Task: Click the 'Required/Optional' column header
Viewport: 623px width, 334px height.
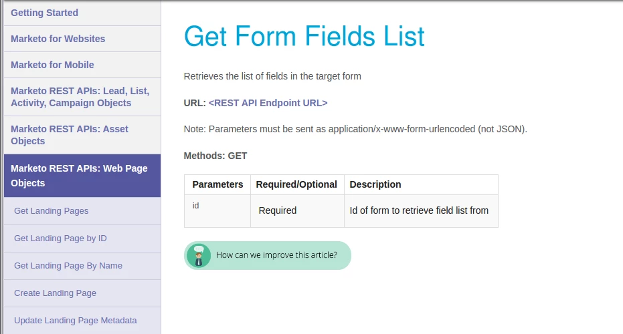Action: click(296, 184)
